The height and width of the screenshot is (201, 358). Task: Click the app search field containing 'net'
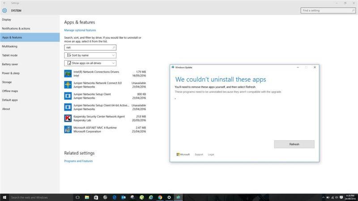click(90, 47)
